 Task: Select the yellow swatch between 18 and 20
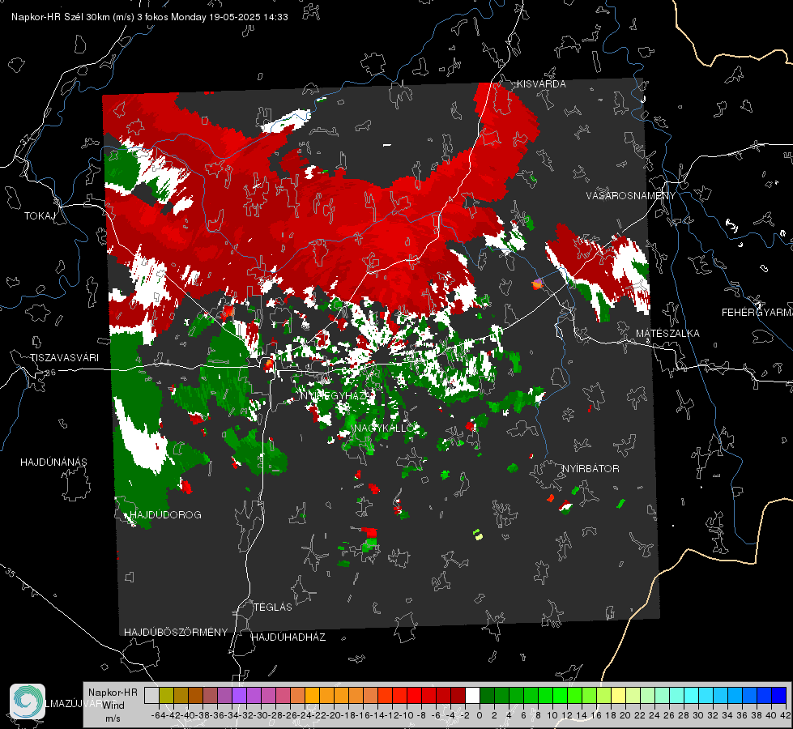[619, 696]
